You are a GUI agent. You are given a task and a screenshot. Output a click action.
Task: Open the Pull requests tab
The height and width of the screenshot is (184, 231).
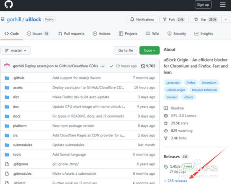pos(71,34)
